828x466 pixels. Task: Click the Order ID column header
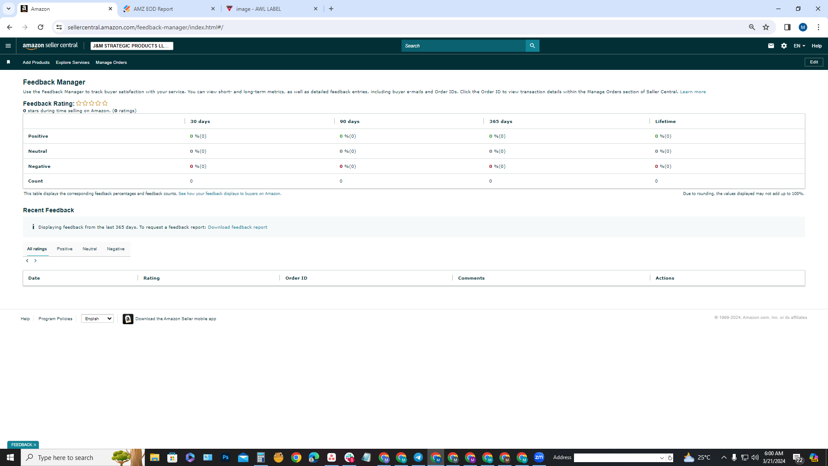click(296, 278)
